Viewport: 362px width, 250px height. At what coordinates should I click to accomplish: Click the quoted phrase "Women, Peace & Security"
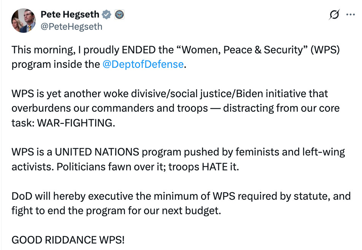[242, 50]
